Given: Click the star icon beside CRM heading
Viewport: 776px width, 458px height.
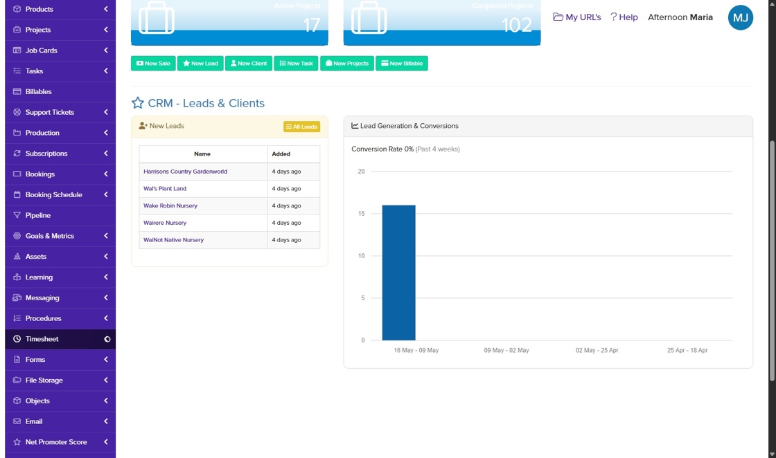Looking at the screenshot, I should [138, 103].
